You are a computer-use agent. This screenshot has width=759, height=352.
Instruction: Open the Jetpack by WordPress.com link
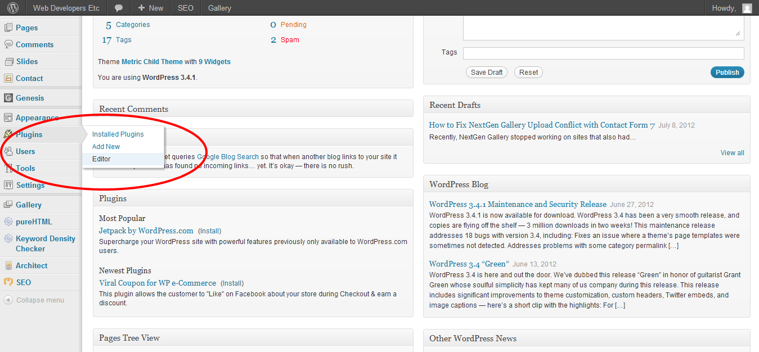[146, 231]
